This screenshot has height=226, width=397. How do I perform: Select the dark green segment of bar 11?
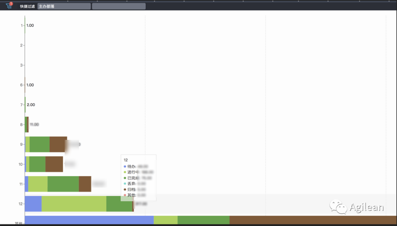click(63, 184)
